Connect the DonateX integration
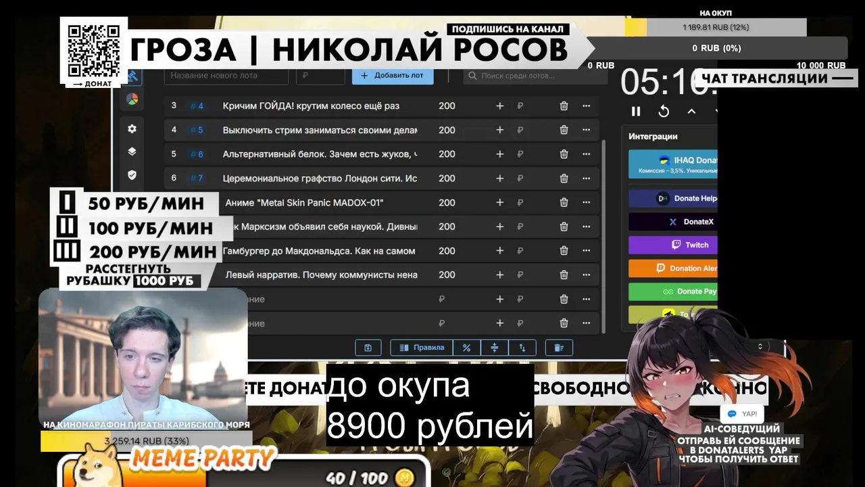This screenshot has height=487, width=865. 672,222
